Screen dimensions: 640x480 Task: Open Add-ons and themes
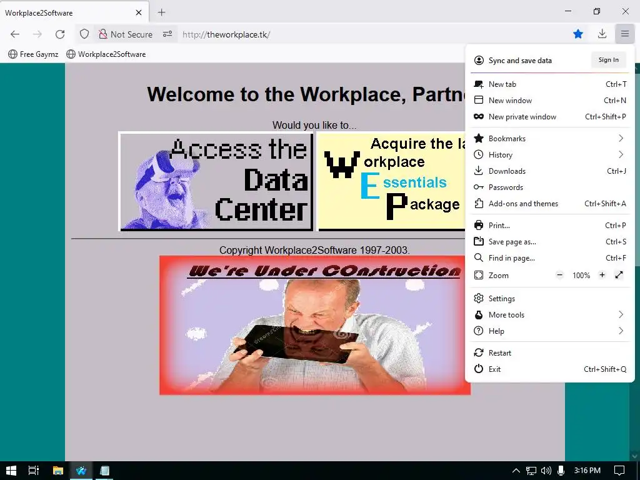point(550,204)
